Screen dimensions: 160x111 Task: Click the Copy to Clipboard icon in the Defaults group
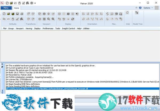4,19
